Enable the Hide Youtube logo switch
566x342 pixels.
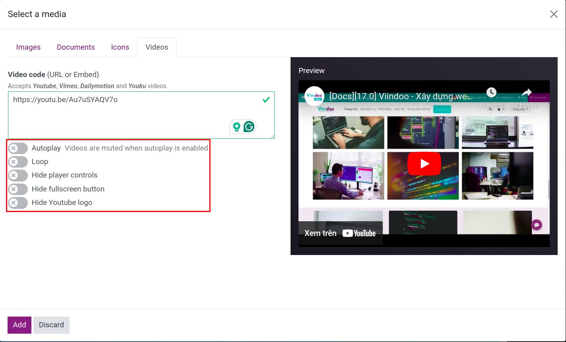coord(17,203)
